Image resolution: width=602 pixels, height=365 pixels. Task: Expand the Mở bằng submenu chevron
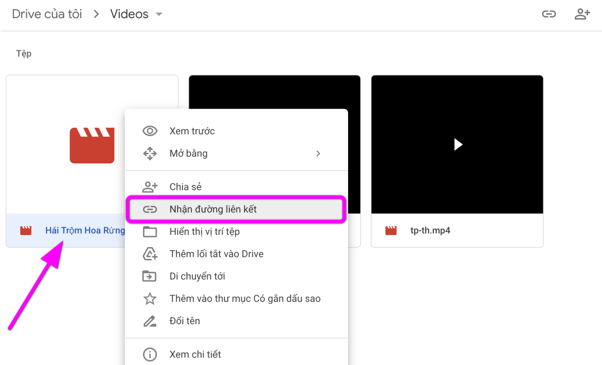pyautogui.click(x=318, y=154)
